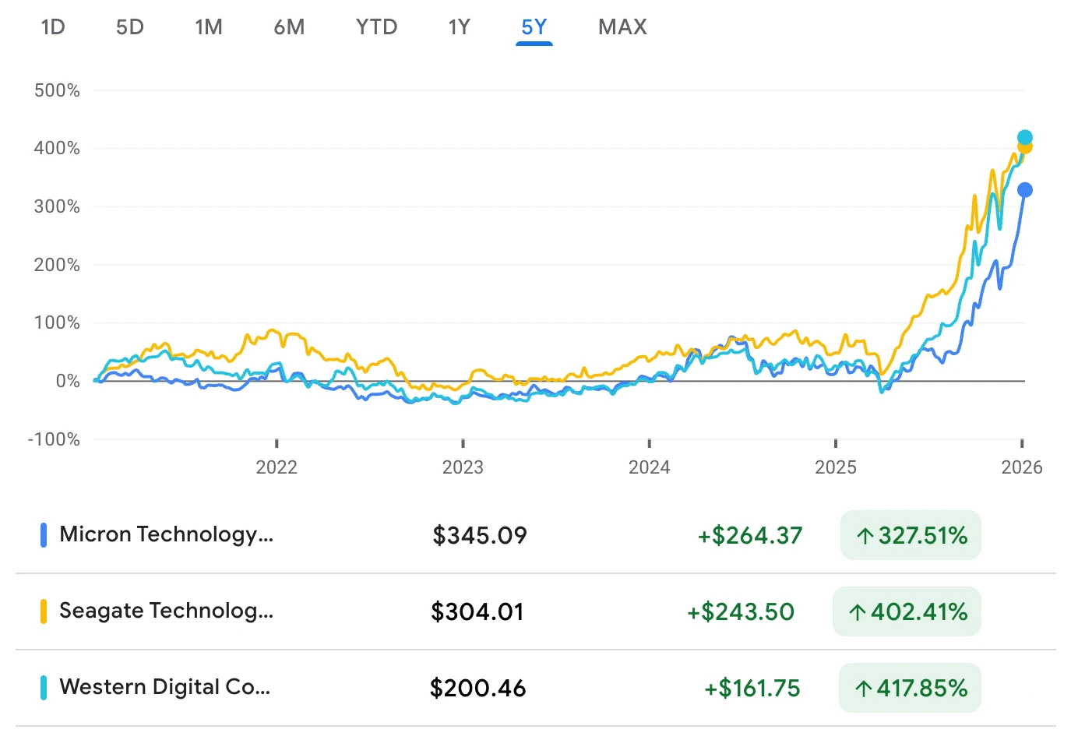This screenshot has width=1078, height=740.
Task: Click Seagate's yellow color marker
Action: [44, 611]
